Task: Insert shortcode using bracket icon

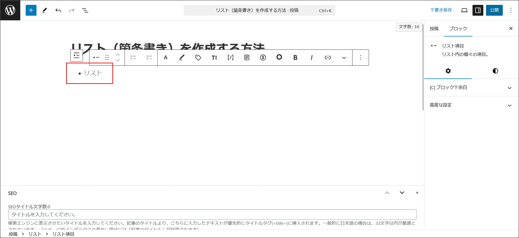Action: pos(231,57)
